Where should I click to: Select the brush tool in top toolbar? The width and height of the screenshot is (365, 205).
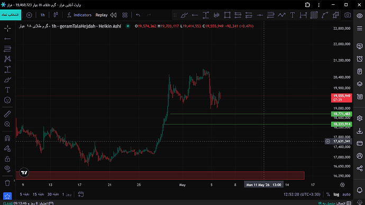[184, 15]
